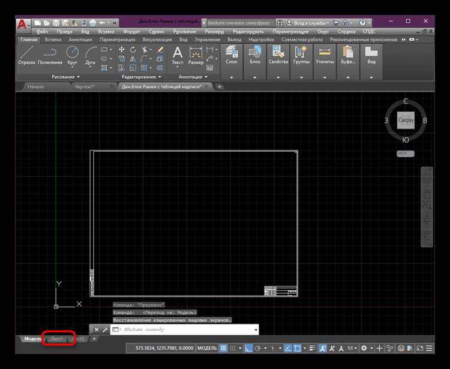The height and width of the screenshot is (369, 450).
Task: Toggle object snap in the status bar
Action: click(x=298, y=348)
